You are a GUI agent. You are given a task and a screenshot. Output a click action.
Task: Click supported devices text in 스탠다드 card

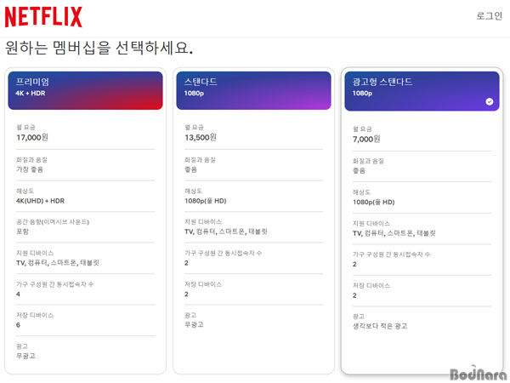point(226,232)
